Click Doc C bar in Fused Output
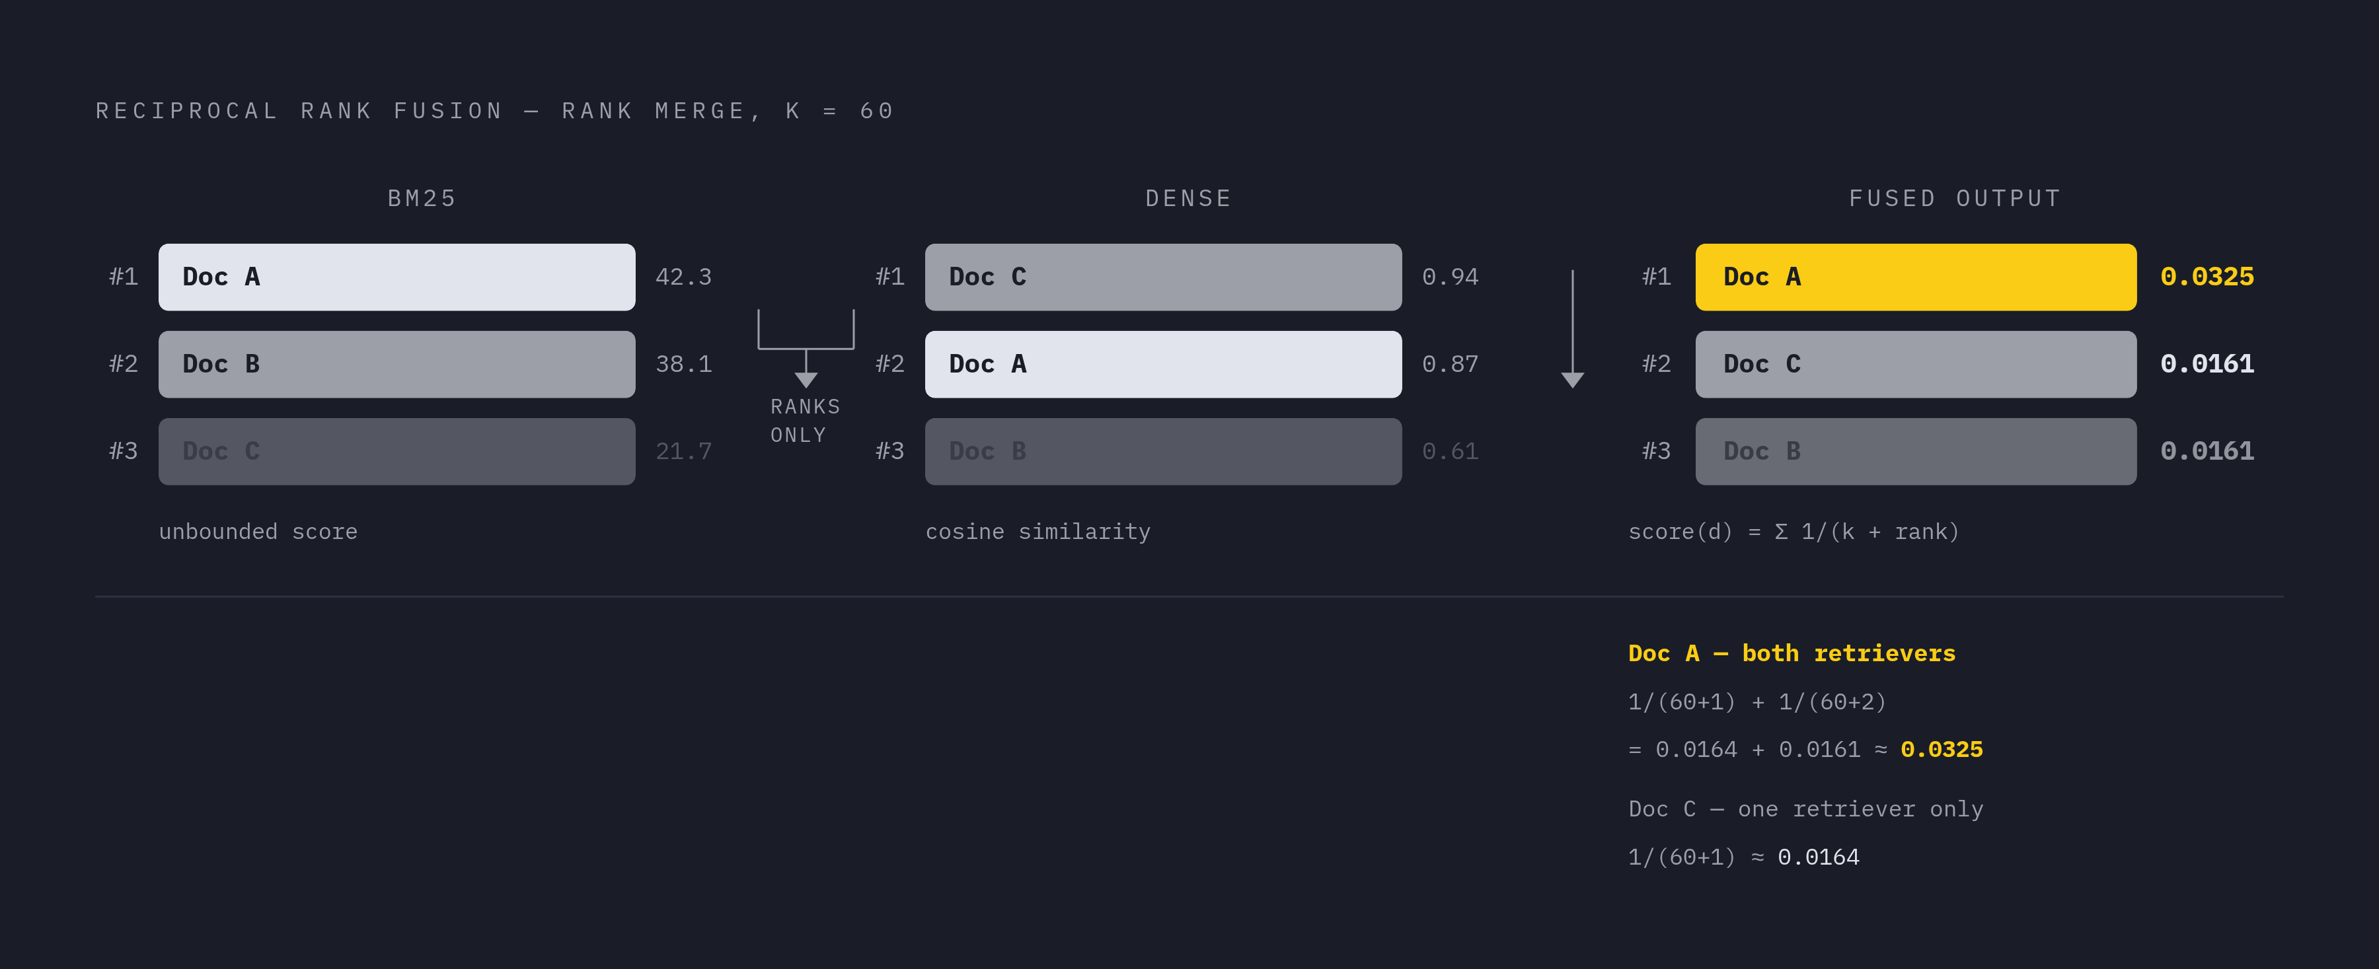Viewport: 2379px width, 969px height. [x=1915, y=365]
